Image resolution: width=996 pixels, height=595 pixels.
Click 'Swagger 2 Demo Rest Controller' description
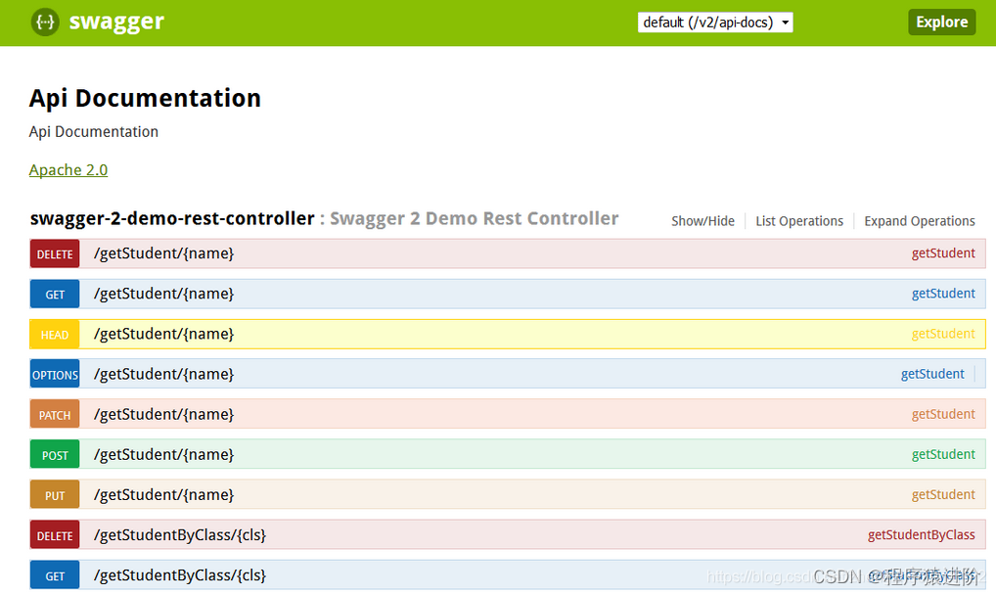pyautogui.click(x=474, y=218)
